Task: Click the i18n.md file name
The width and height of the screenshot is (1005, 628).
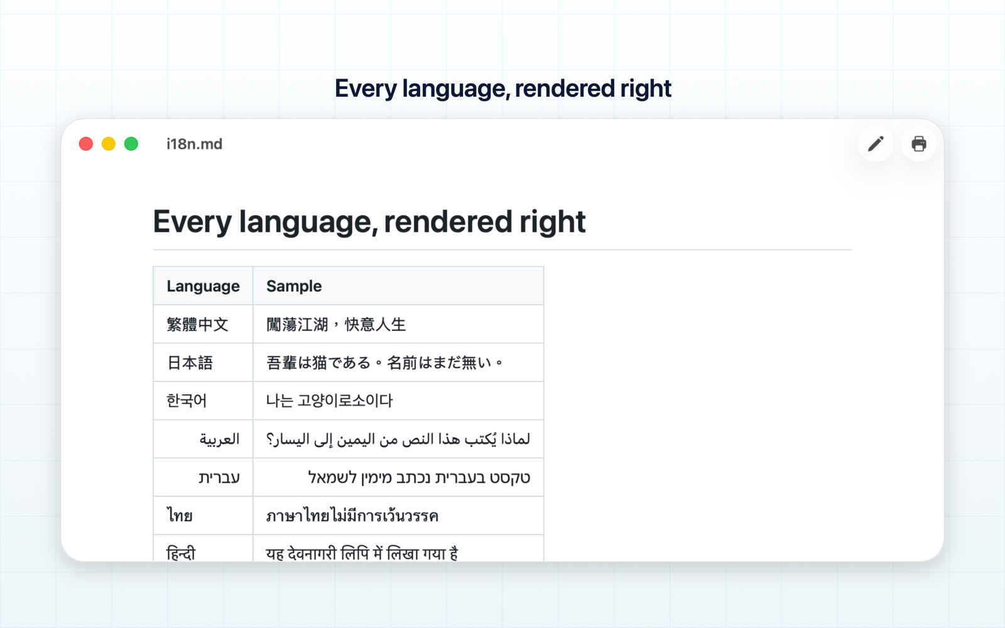Action: (194, 144)
